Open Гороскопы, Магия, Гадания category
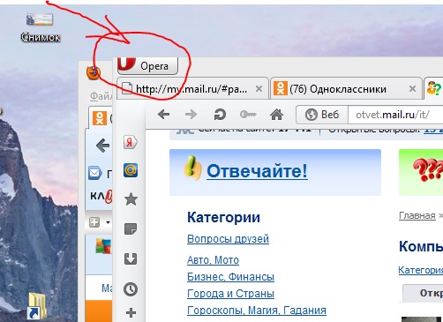443x322 pixels. 257,311
